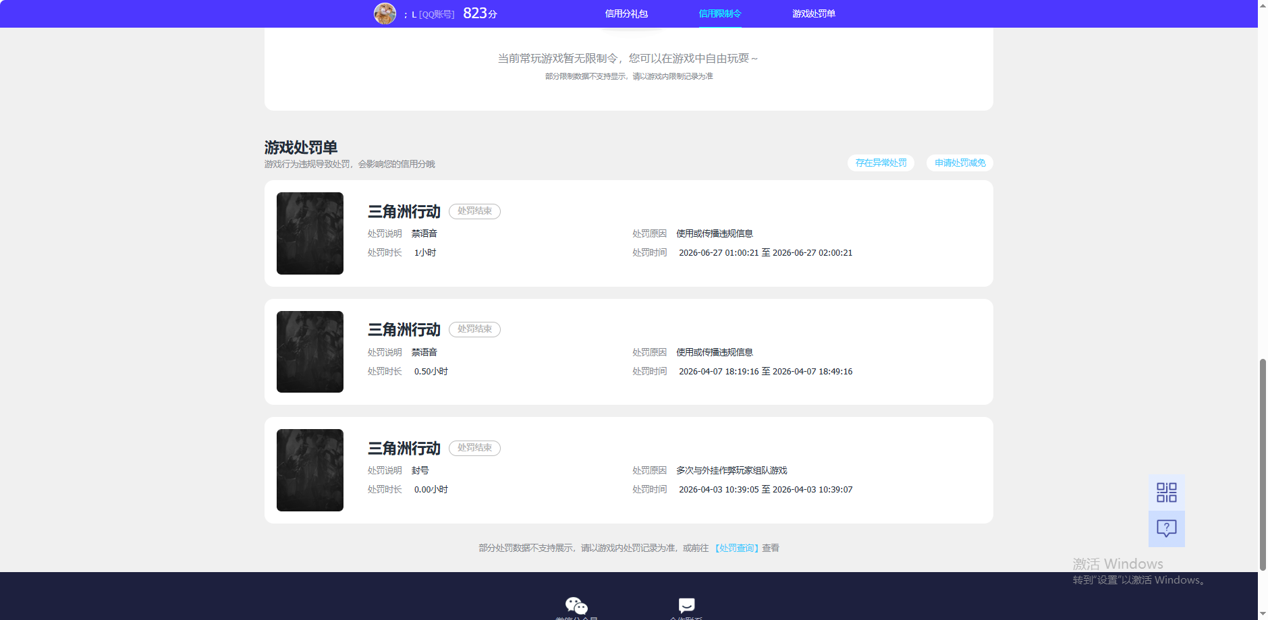Click 三角洲行动 title on 1小时 penalty card
Screen dimensions: 1268x620
point(404,212)
